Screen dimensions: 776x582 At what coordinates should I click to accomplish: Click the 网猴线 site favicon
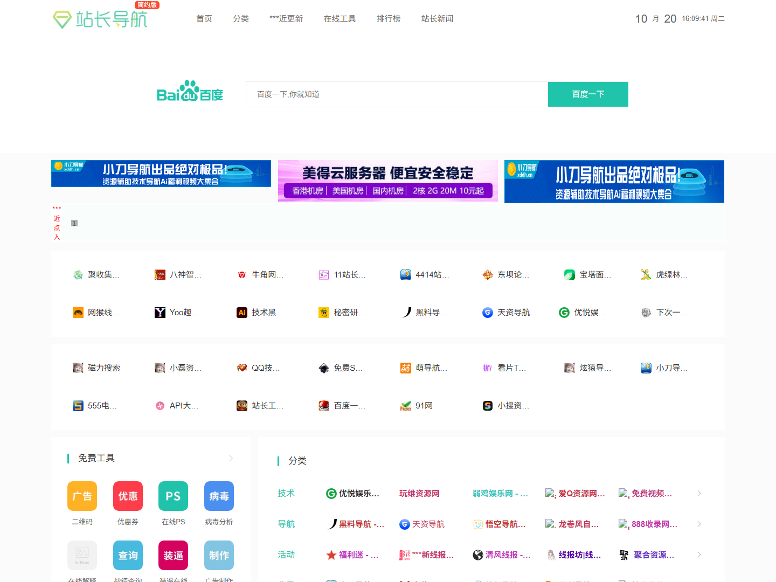click(x=78, y=313)
